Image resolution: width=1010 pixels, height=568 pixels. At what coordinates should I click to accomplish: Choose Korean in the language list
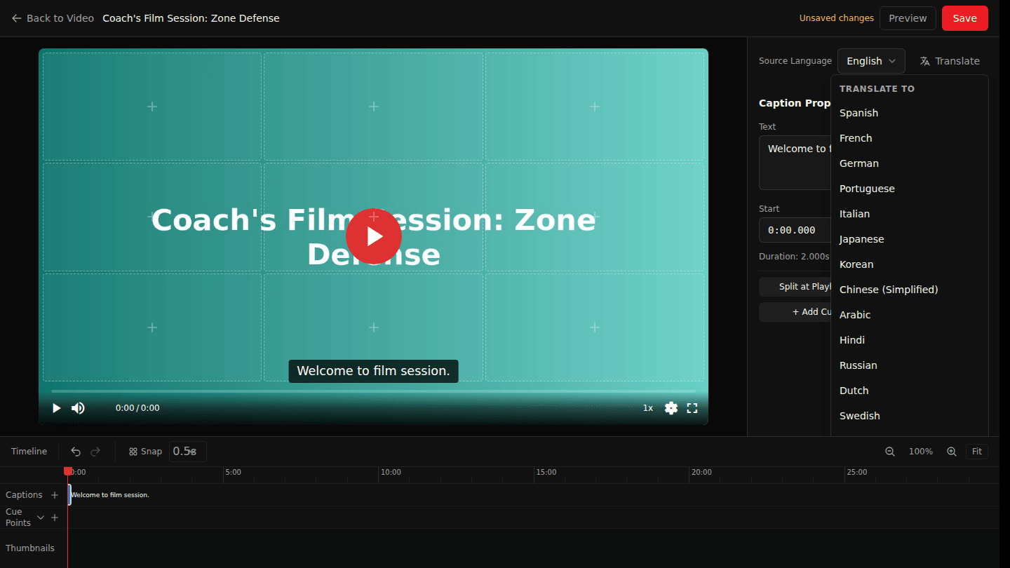[x=910, y=264]
